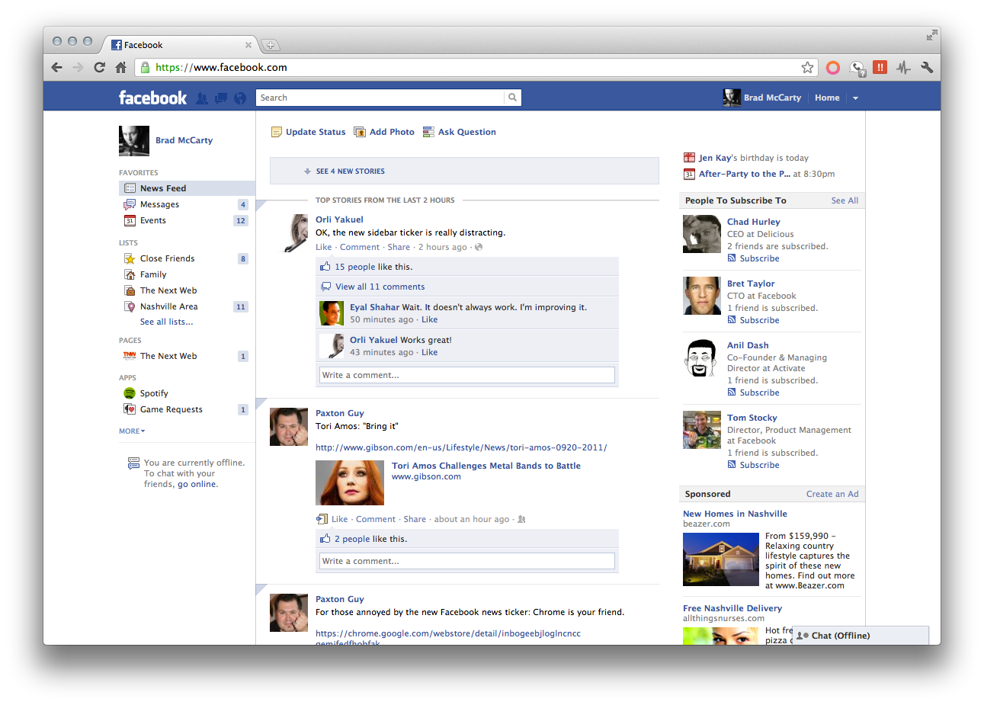This screenshot has height=705, width=984.
Task: Click thumbs-up icon beside 15 people
Action: point(325,267)
